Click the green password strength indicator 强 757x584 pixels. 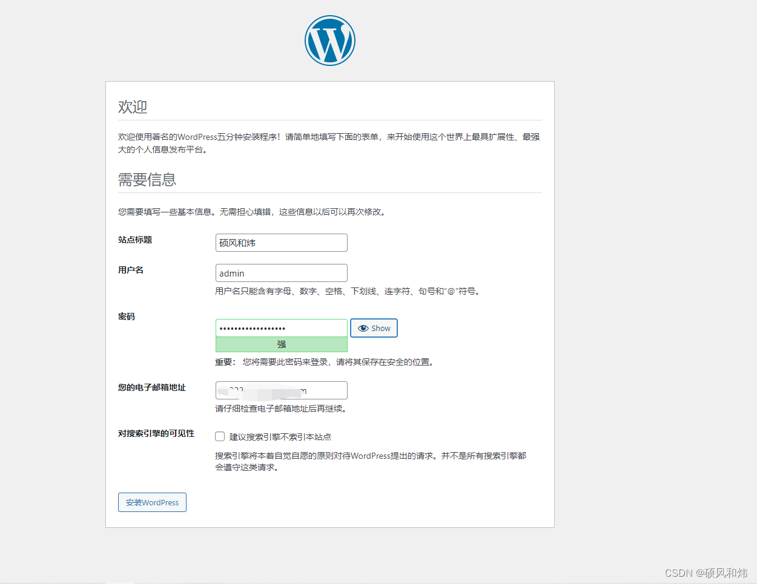(x=282, y=344)
